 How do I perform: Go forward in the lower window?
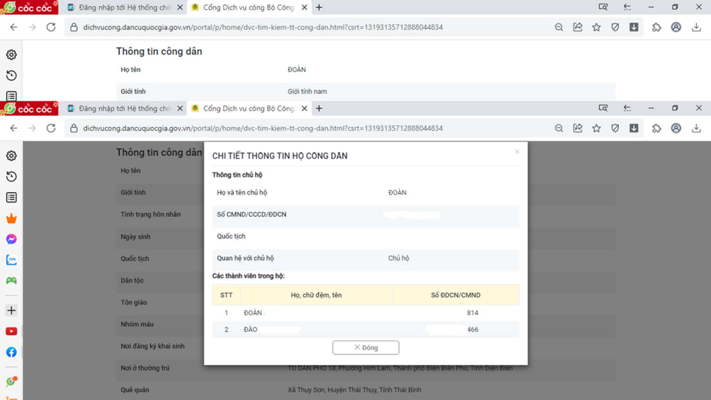click(32, 128)
